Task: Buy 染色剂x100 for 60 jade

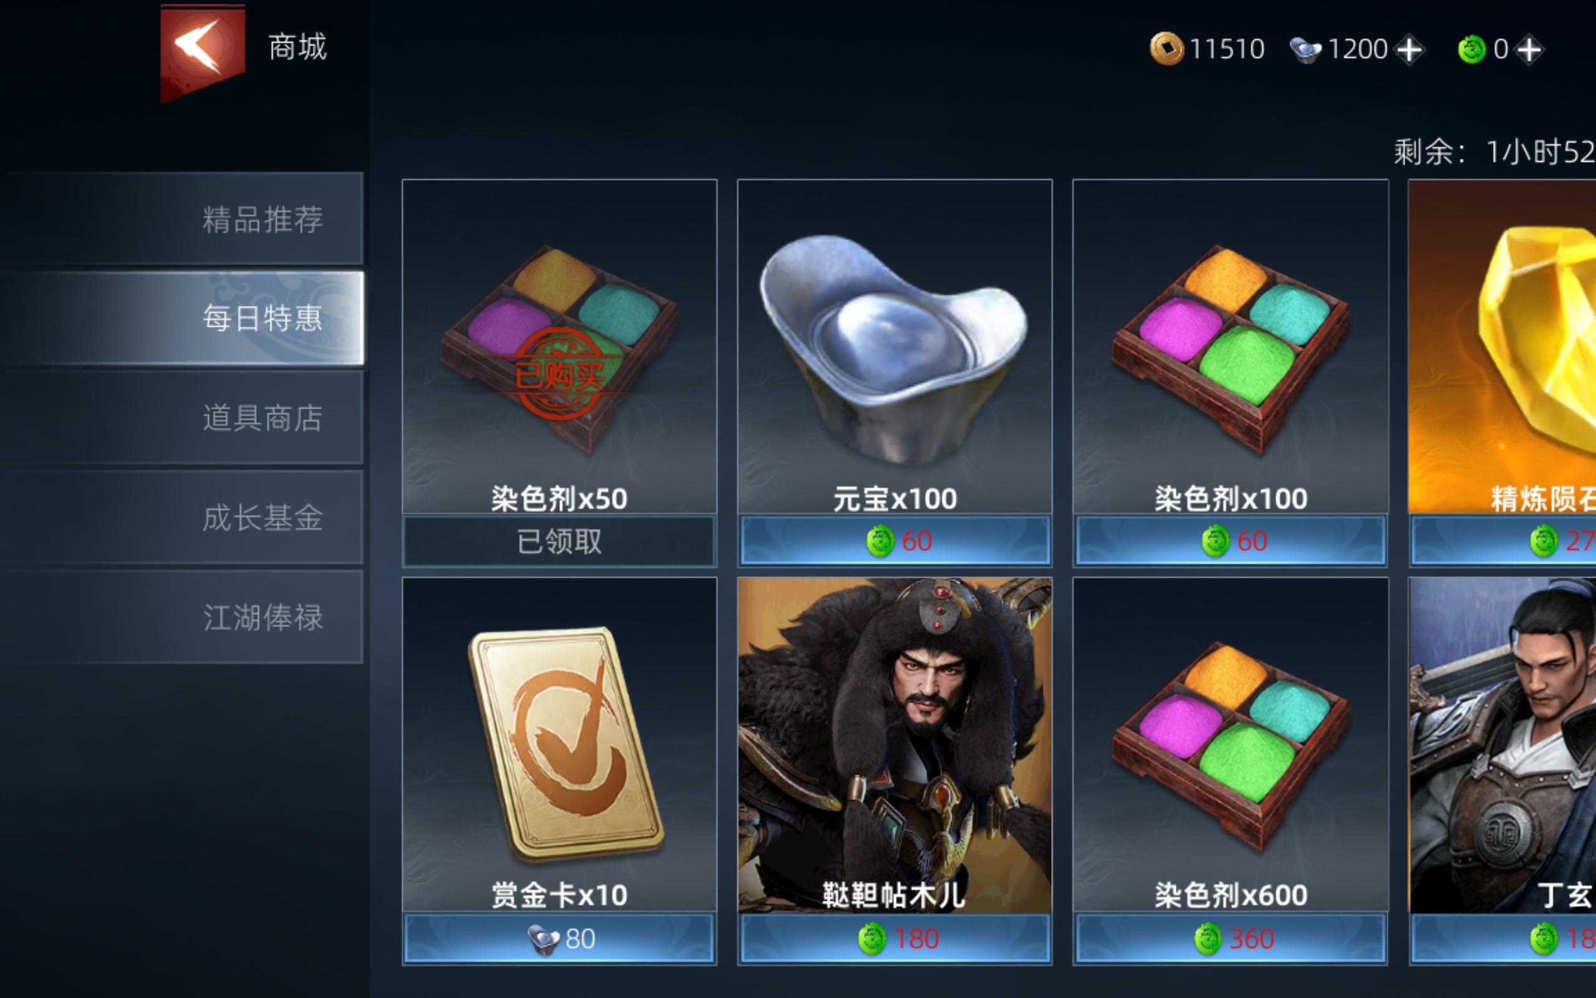Action: [1231, 541]
